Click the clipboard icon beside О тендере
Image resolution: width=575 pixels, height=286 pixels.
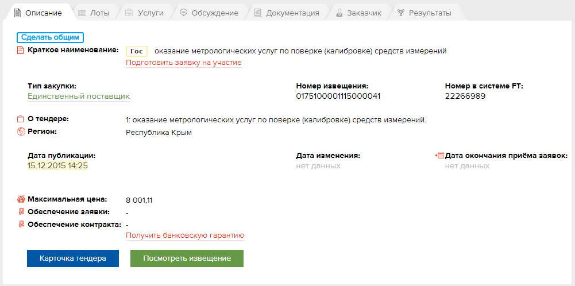21,119
